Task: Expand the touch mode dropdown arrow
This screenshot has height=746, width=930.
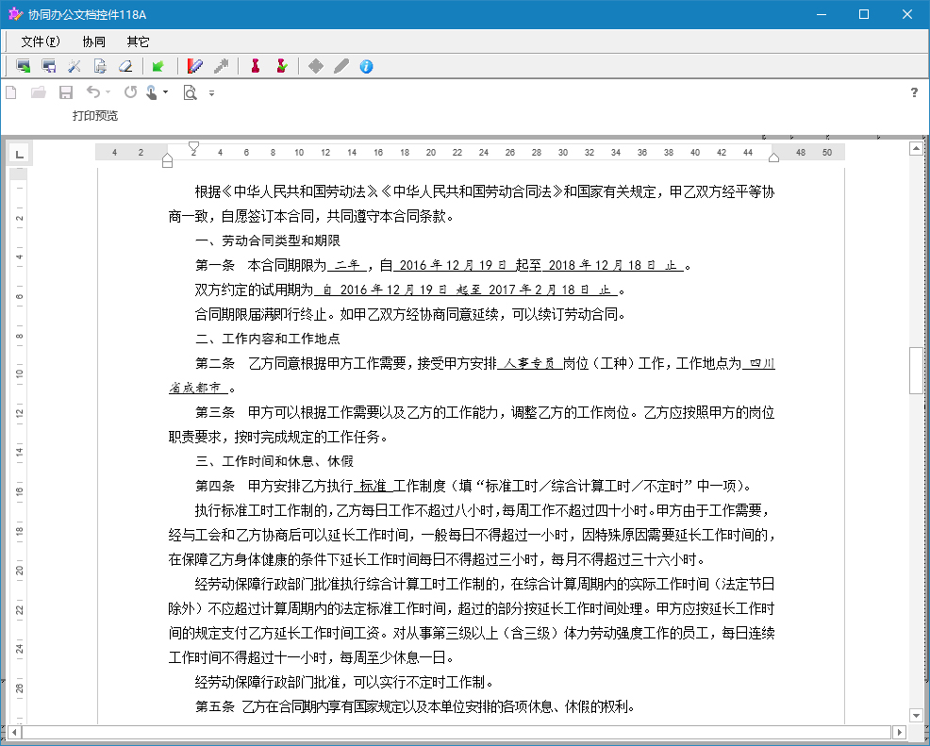Action: pos(165,91)
